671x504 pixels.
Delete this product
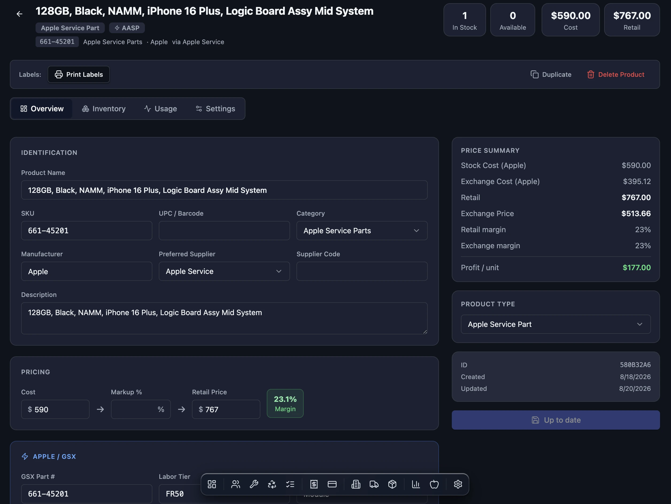click(615, 75)
